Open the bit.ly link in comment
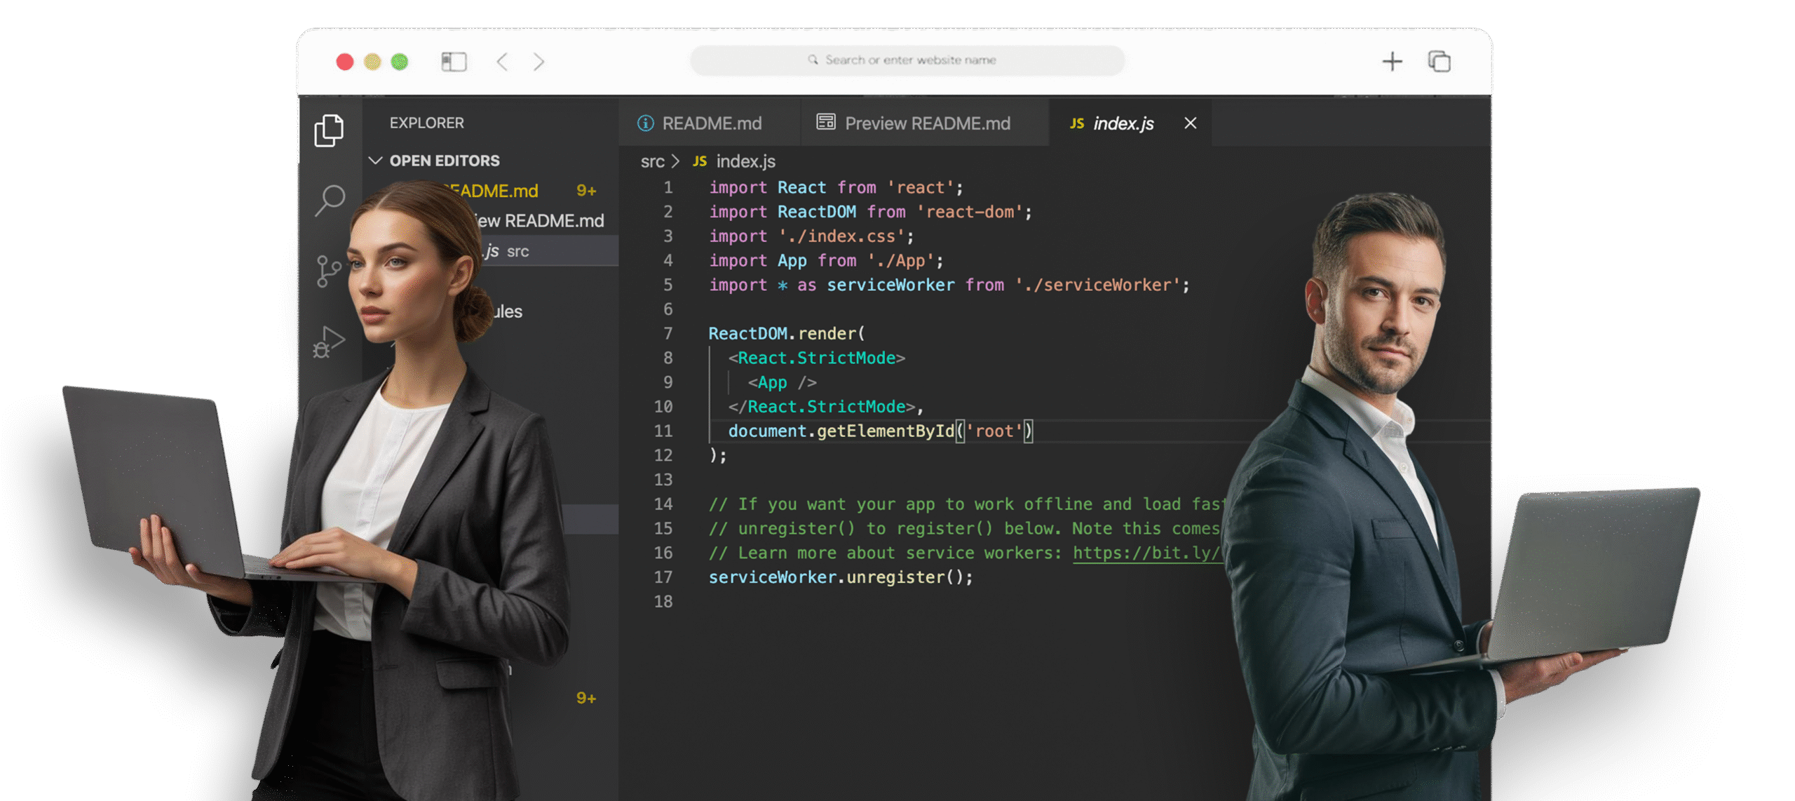The height and width of the screenshot is (801, 1795). pyautogui.click(x=1146, y=553)
